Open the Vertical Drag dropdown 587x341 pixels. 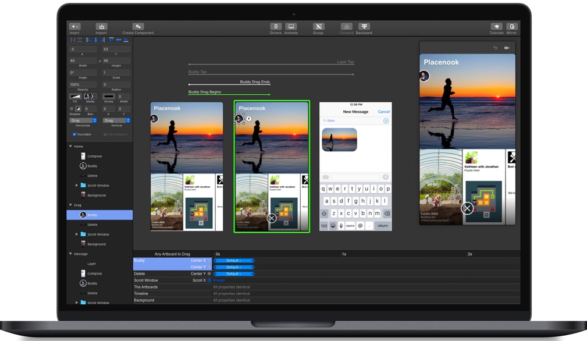coord(116,120)
